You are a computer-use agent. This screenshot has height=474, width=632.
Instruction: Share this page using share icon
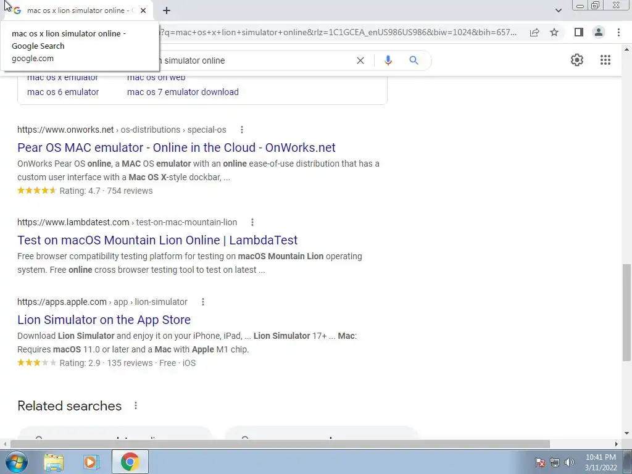[x=534, y=32]
